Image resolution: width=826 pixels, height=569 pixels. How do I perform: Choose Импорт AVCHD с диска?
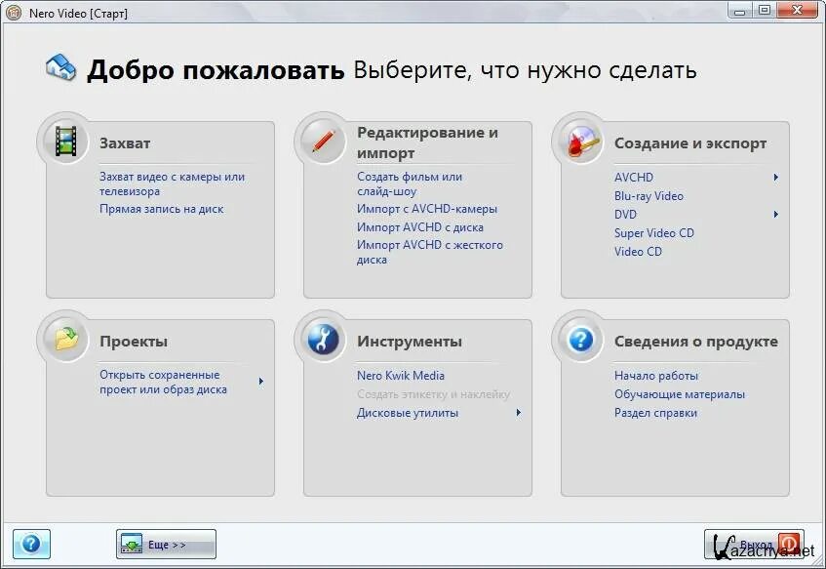pos(420,227)
